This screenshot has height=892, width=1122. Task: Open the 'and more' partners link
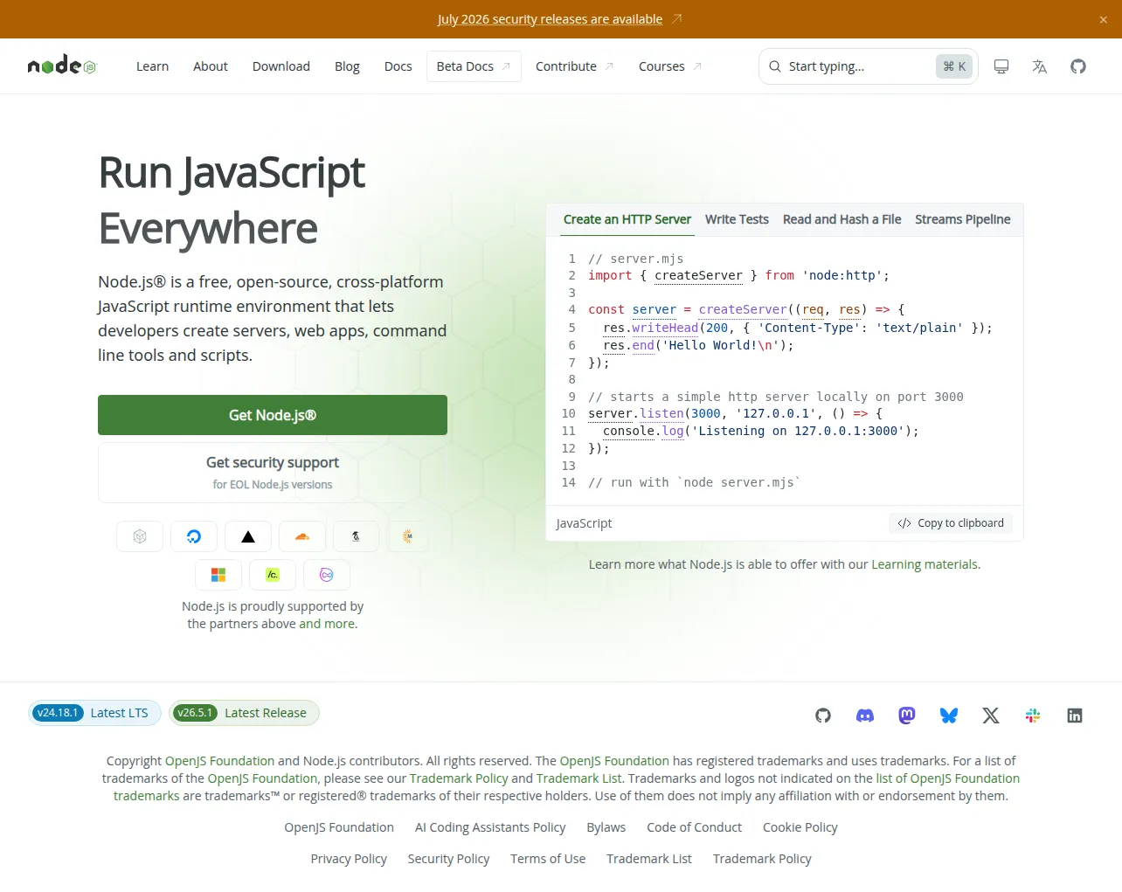(x=327, y=624)
